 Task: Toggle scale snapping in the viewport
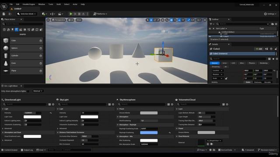(x=189, y=20)
